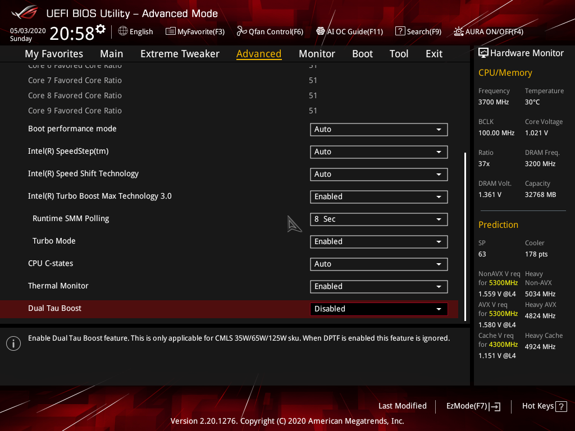Click the 32768 MB capacity value
This screenshot has height=431, width=575.
(x=541, y=195)
